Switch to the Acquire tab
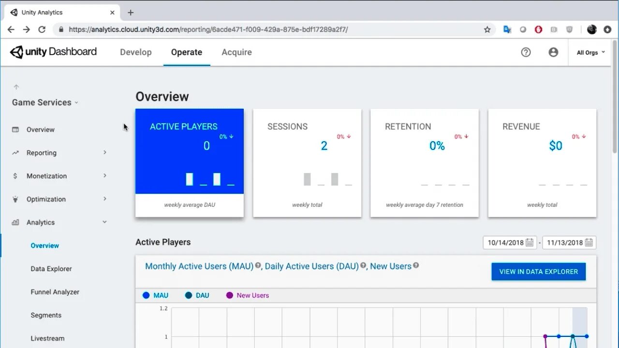Screen dimensions: 619x348 click(236, 52)
